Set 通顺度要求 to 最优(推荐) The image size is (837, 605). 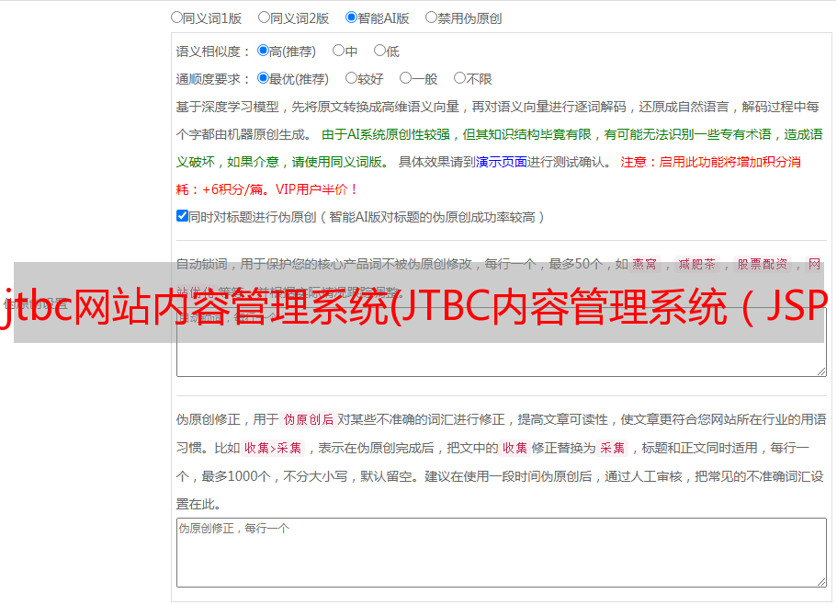(263, 78)
